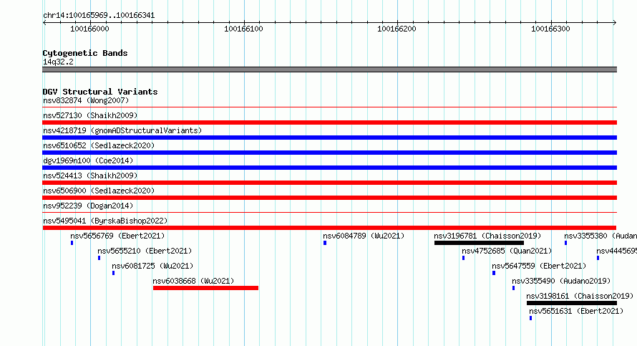637x346 pixels.
Task: Select nsv6081725 (Wu2021) label
Action: tap(152, 266)
